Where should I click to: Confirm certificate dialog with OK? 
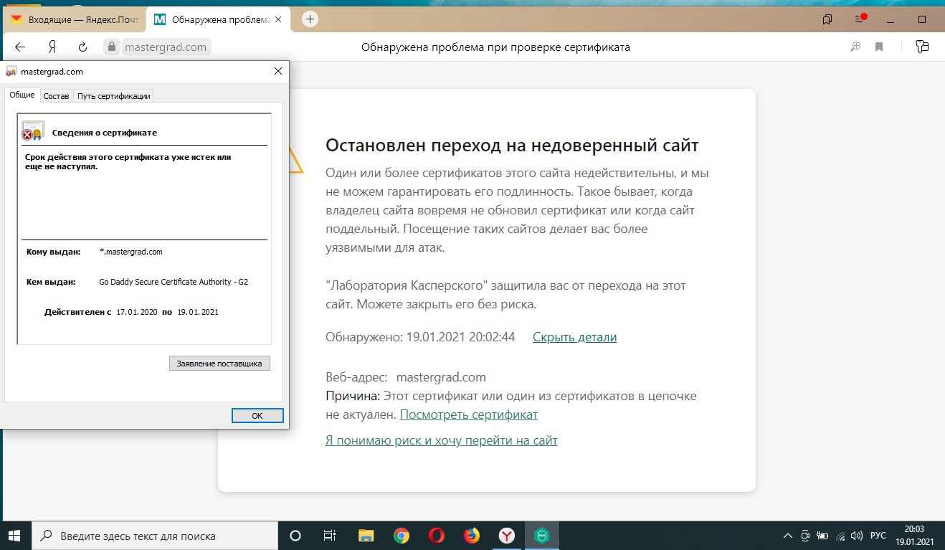257,416
